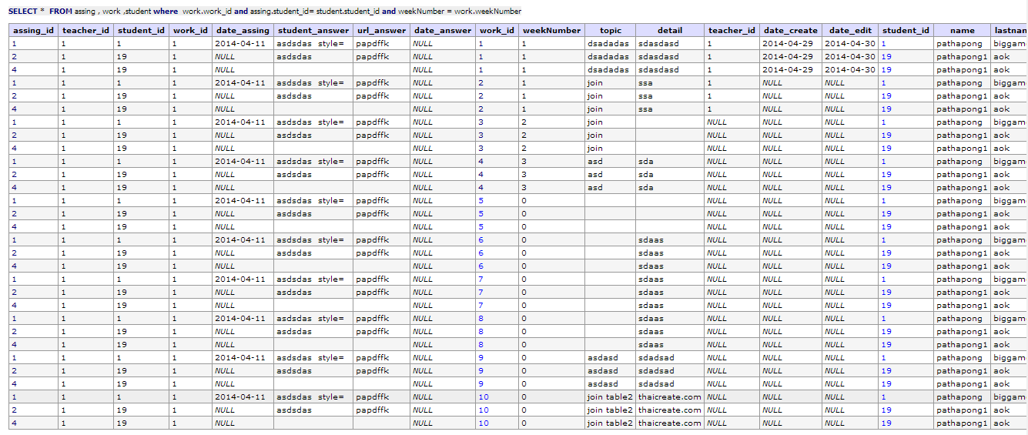This screenshot has height=435, width=1028.
Task: Click 'sdadsad' detail in the assing_id 1 row
Action: click(656, 357)
